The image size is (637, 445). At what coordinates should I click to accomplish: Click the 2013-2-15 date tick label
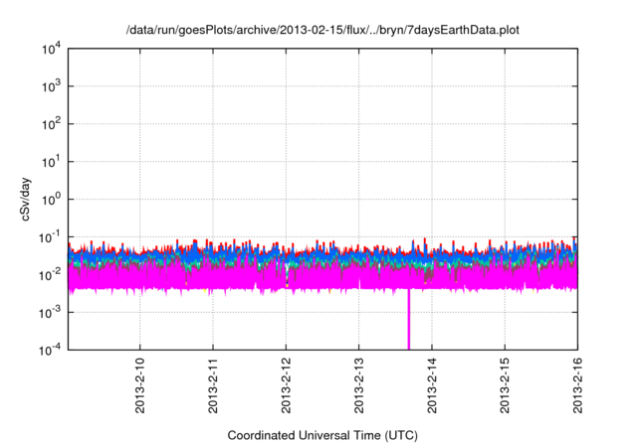505,385
